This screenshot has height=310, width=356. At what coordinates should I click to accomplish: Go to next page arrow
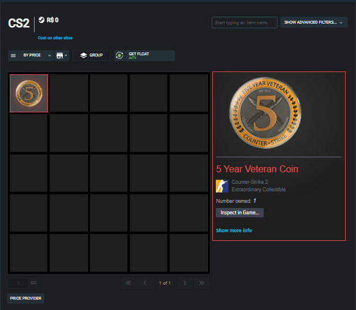tap(185, 283)
